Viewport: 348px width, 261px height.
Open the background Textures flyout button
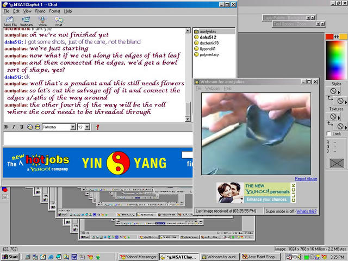click(x=341, y=126)
